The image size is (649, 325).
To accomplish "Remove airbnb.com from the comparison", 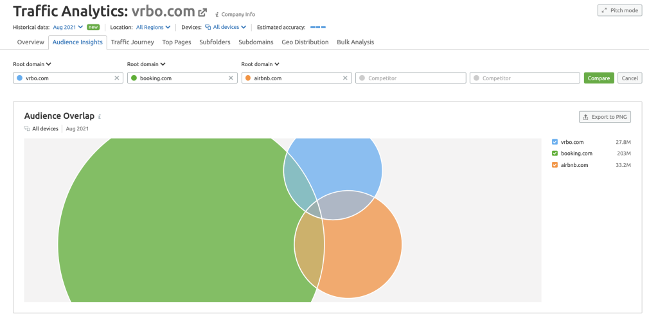I will (345, 78).
